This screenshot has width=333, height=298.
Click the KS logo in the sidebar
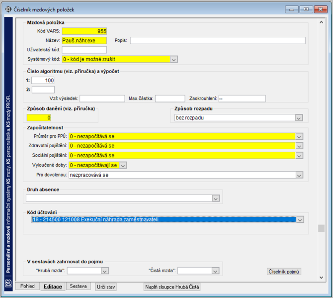pos(8,284)
